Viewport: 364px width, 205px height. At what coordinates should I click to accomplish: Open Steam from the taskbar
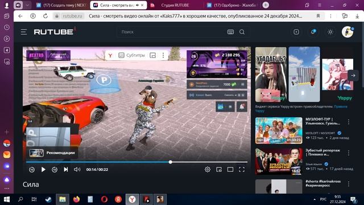tap(48, 199)
